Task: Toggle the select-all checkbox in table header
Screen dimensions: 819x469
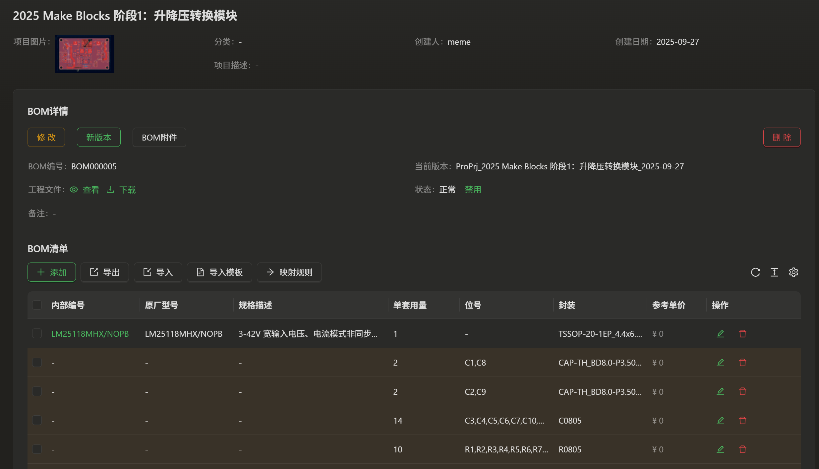Action: pyautogui.click(x=37, y=305)
